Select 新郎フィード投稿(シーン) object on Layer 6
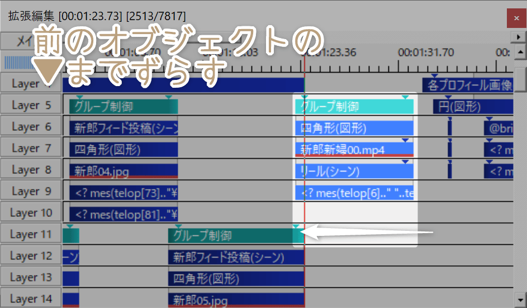 [124, 128]
